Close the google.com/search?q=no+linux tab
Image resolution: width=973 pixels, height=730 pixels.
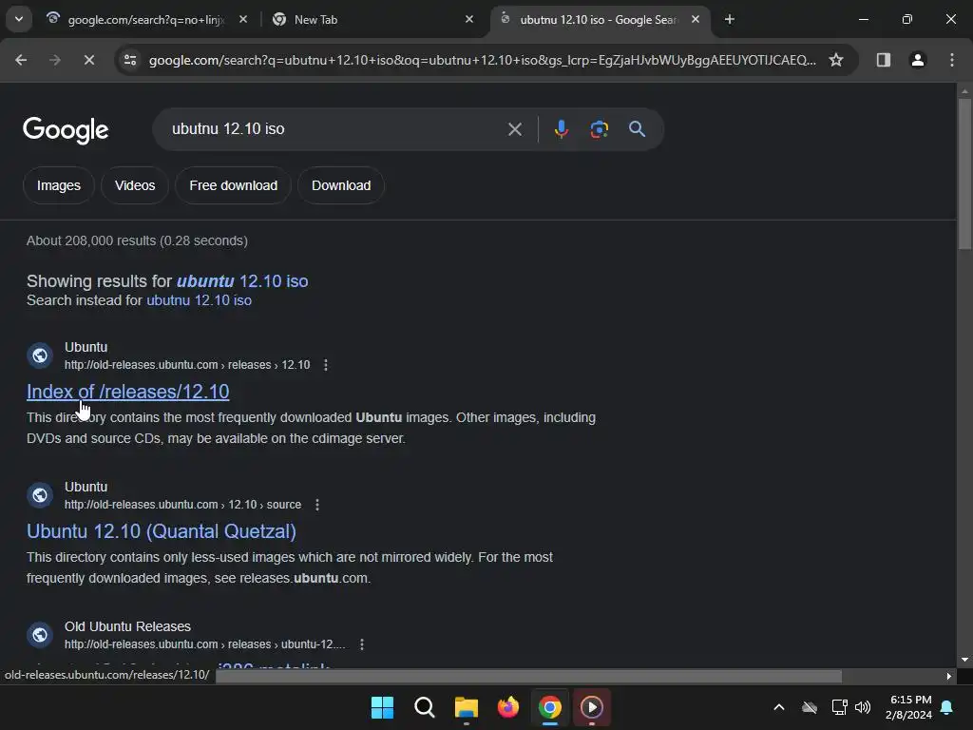[x=243, y=19]
